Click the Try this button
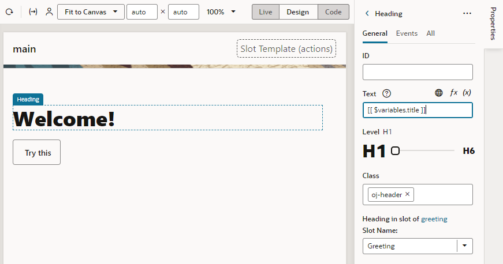 36,152
